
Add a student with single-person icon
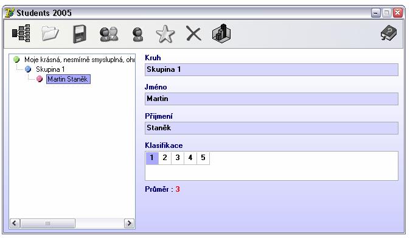tap(137, 35)
